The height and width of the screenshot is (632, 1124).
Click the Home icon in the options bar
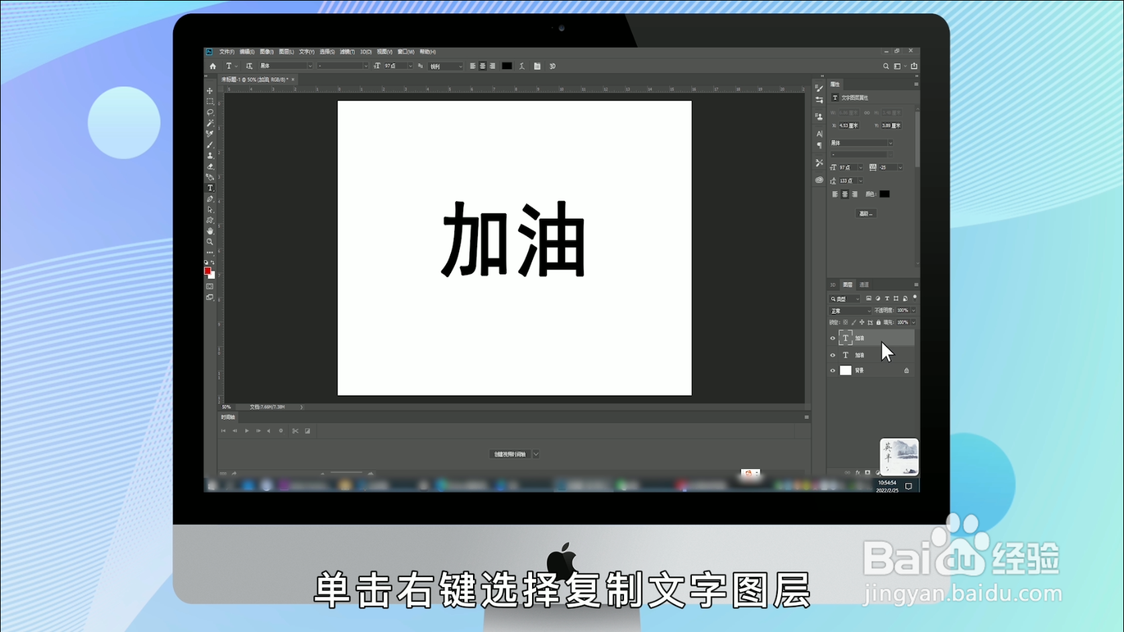click(x=213, y=66)
